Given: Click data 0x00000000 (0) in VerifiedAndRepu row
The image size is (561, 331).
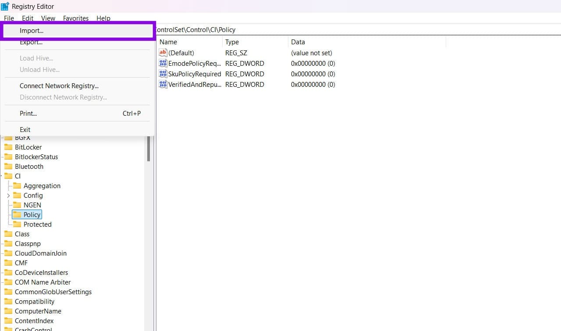Looking at the screenshot, I should pyautogui.click(x=313, y=84).
